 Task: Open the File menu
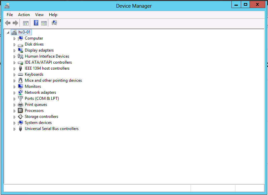[x=10, y=15]
